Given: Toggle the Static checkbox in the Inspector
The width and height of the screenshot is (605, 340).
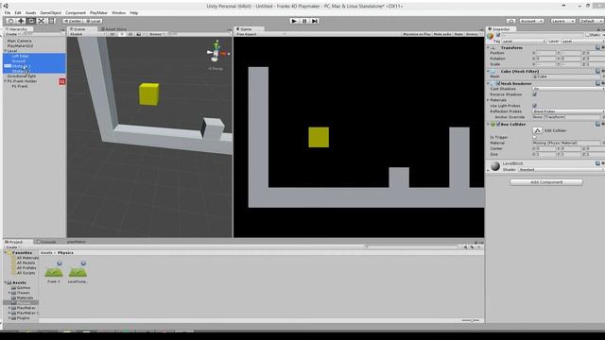Looking at the screenshot, I should (587, 35).
